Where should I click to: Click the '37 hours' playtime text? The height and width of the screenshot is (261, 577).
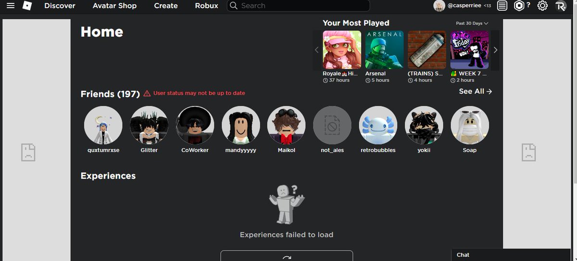pyautogui.click(x=339, y=80)
